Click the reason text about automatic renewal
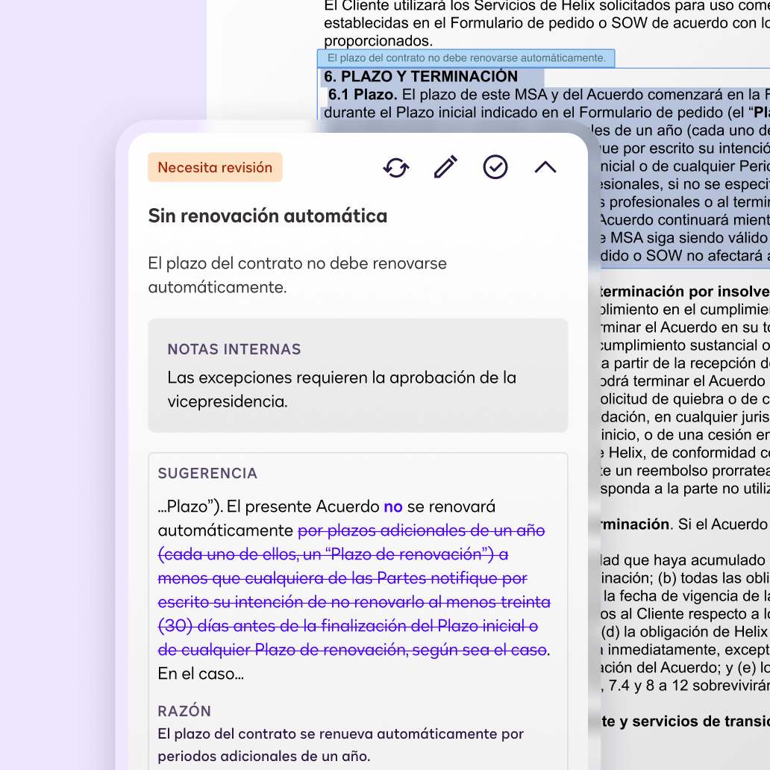This screenshot has width=770, height=770. click(x=340, y=744)
